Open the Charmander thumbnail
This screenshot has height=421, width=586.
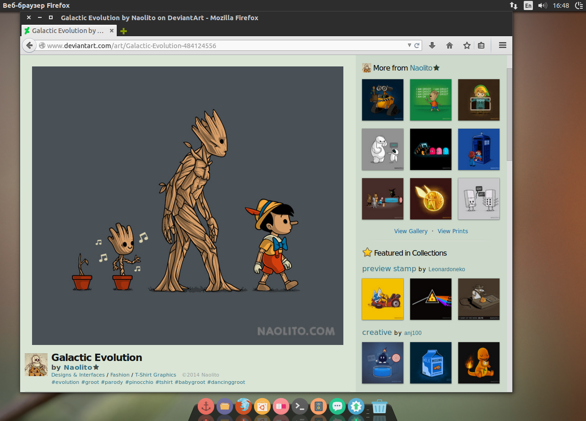[479, 363]
